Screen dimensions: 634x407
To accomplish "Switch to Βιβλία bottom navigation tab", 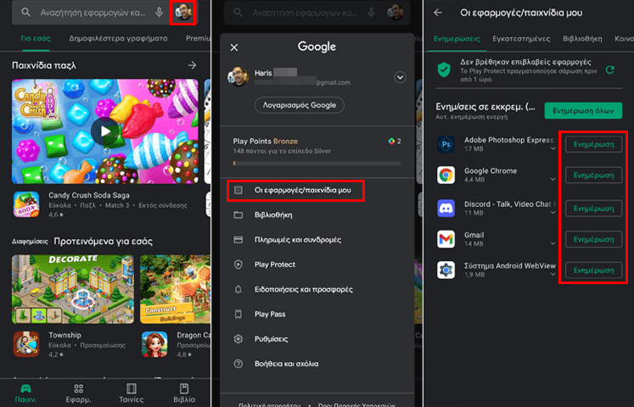I will (x=184, y=393).
